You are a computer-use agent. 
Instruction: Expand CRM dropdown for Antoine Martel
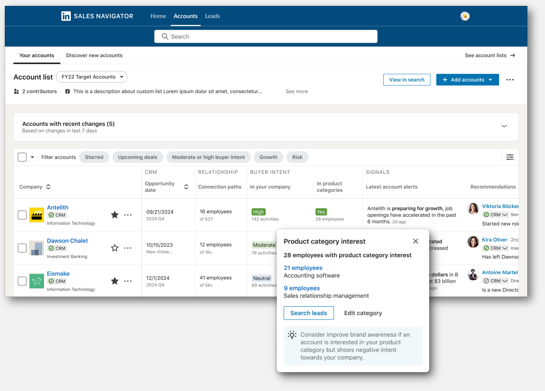tap(505, 281)
